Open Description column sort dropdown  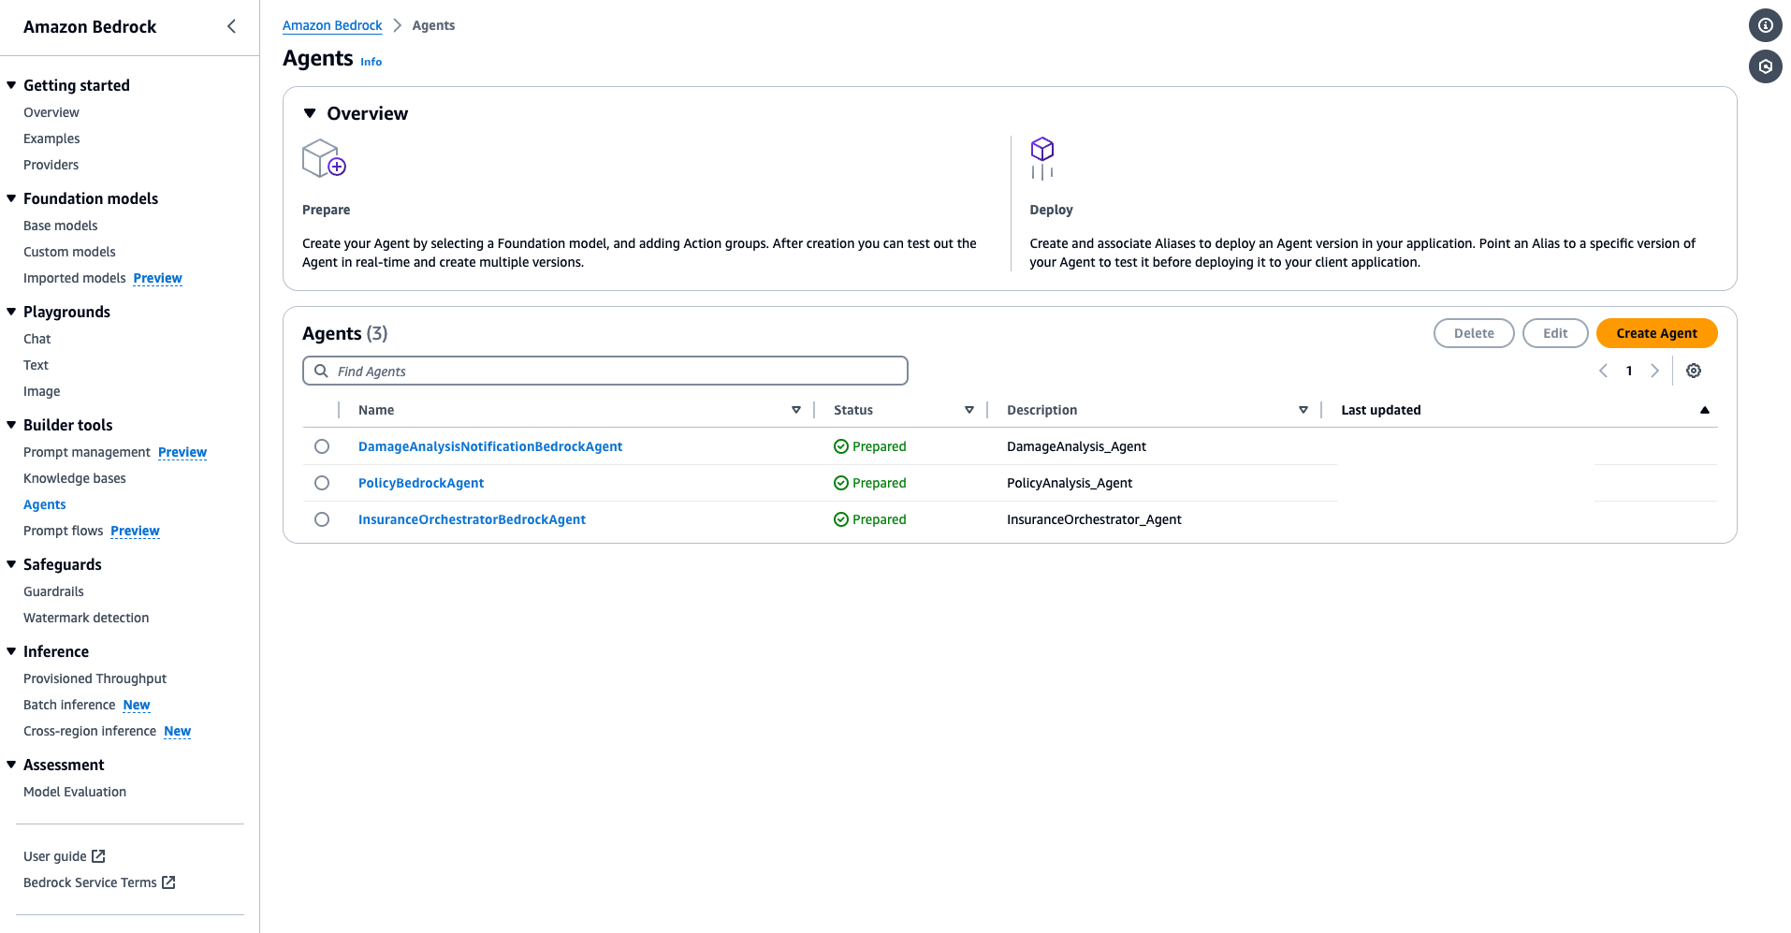1303,410
